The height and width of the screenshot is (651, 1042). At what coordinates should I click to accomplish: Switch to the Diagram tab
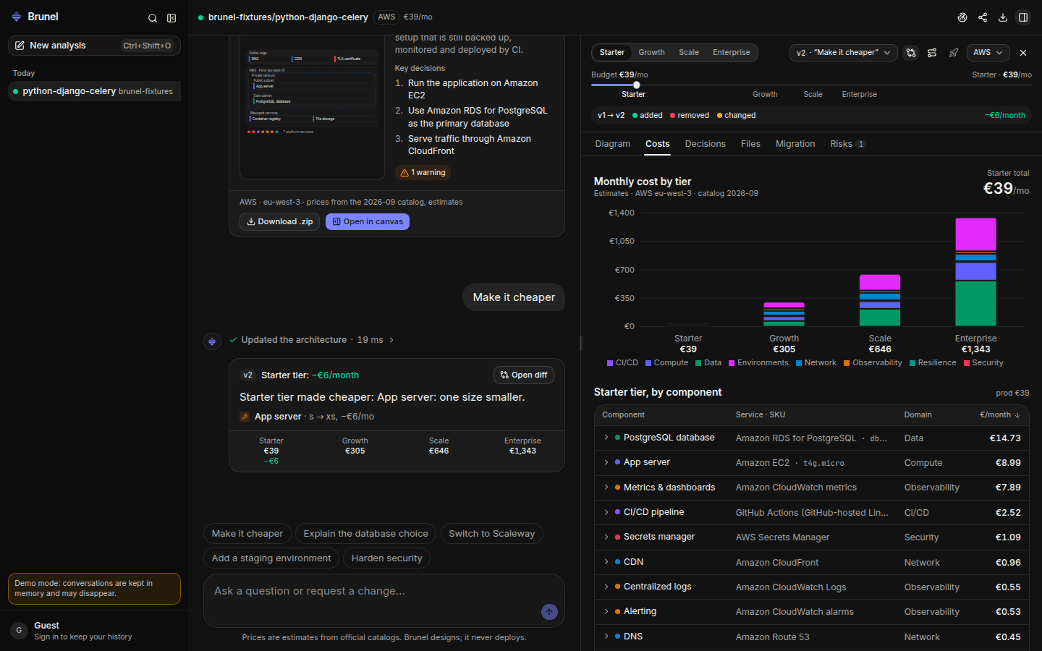(x=612, y=144)
